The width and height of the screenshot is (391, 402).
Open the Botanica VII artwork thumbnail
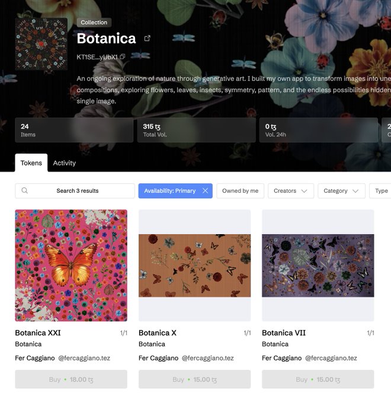pyautogui.click(x=318, y=265)
